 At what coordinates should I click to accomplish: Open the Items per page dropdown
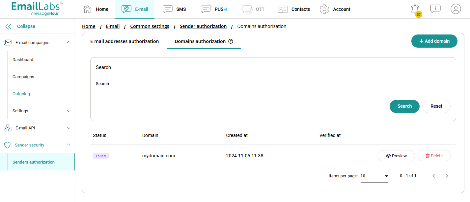374,176
